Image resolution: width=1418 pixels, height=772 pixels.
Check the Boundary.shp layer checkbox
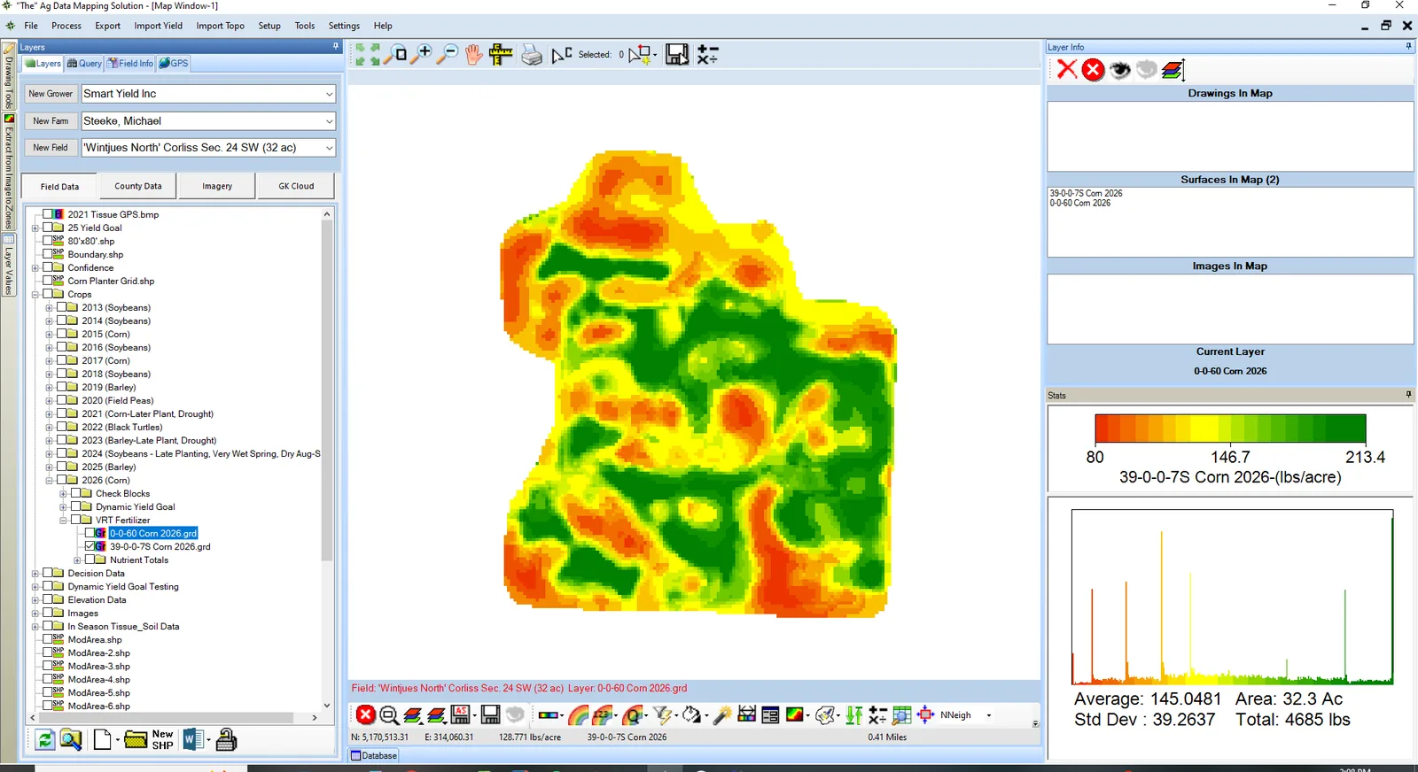[x=48, y=254]
